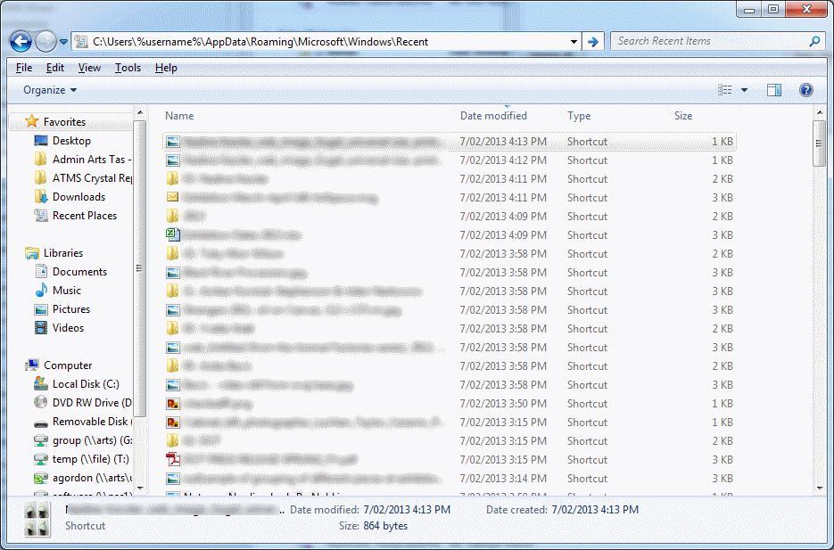
Task: Focus the Search Recent Items box
Action: pos(710,41)
